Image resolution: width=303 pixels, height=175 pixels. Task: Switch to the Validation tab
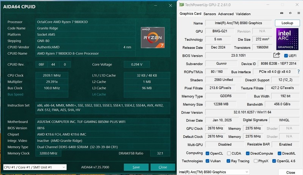(x=243, y=14)
